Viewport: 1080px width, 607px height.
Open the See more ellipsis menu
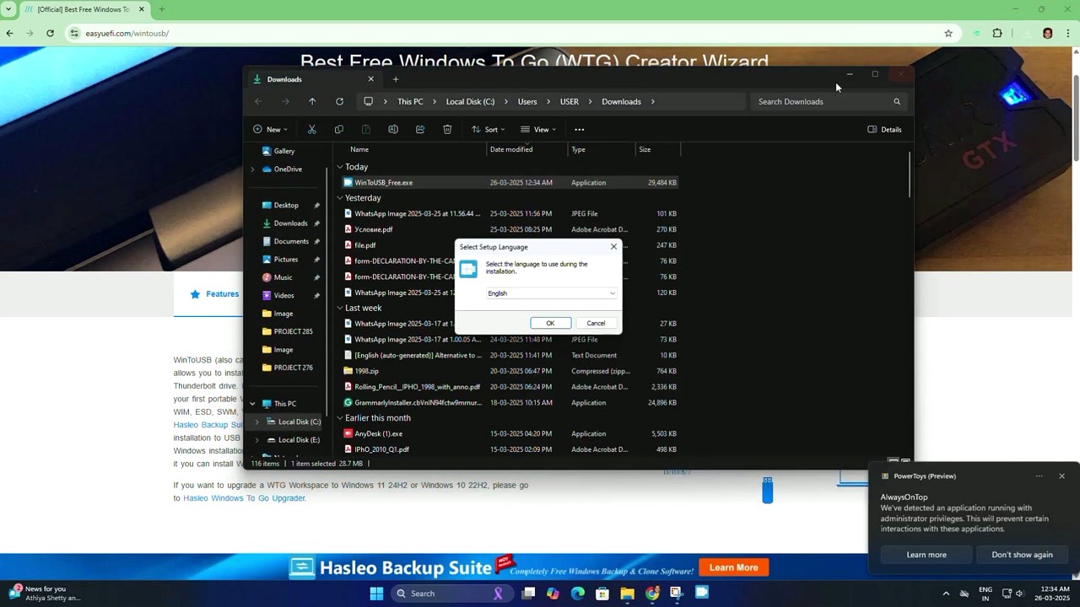click(x=579, y=129)
